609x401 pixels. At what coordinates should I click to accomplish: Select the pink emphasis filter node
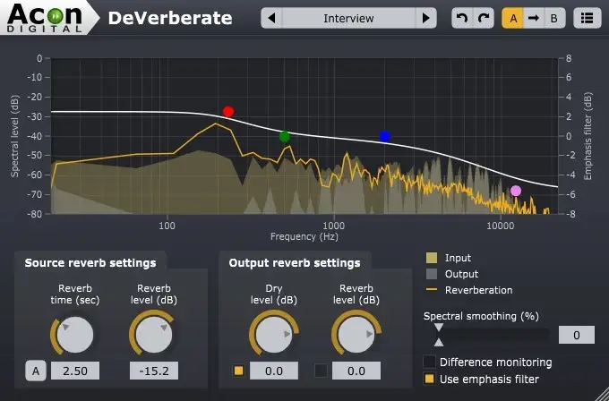click(x=516, y=191)
